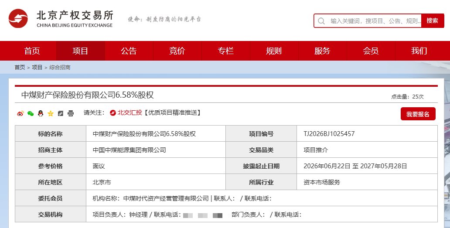This screenshot has height=228, width=450.
Task: Open the 项目 navigation menu
Action: [x=80, y=51]
